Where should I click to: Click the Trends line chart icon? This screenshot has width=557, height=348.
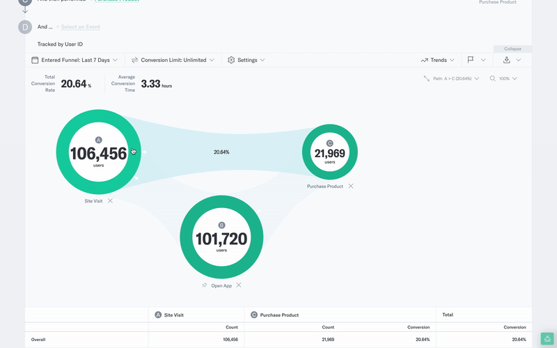coord(424,60)
